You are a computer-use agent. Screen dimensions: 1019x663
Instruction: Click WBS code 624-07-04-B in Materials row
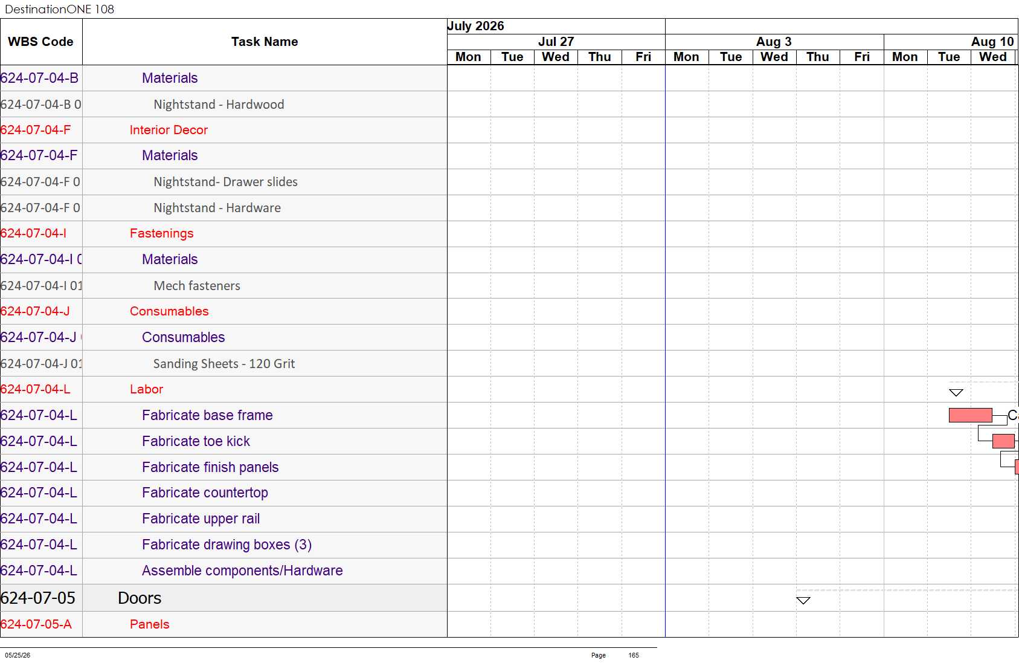pos(39,78)
